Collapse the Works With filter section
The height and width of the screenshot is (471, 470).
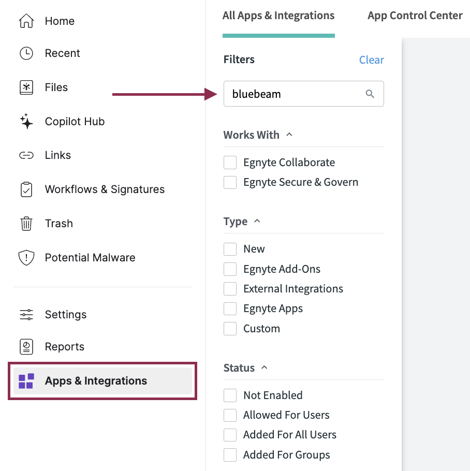point(289,135)
